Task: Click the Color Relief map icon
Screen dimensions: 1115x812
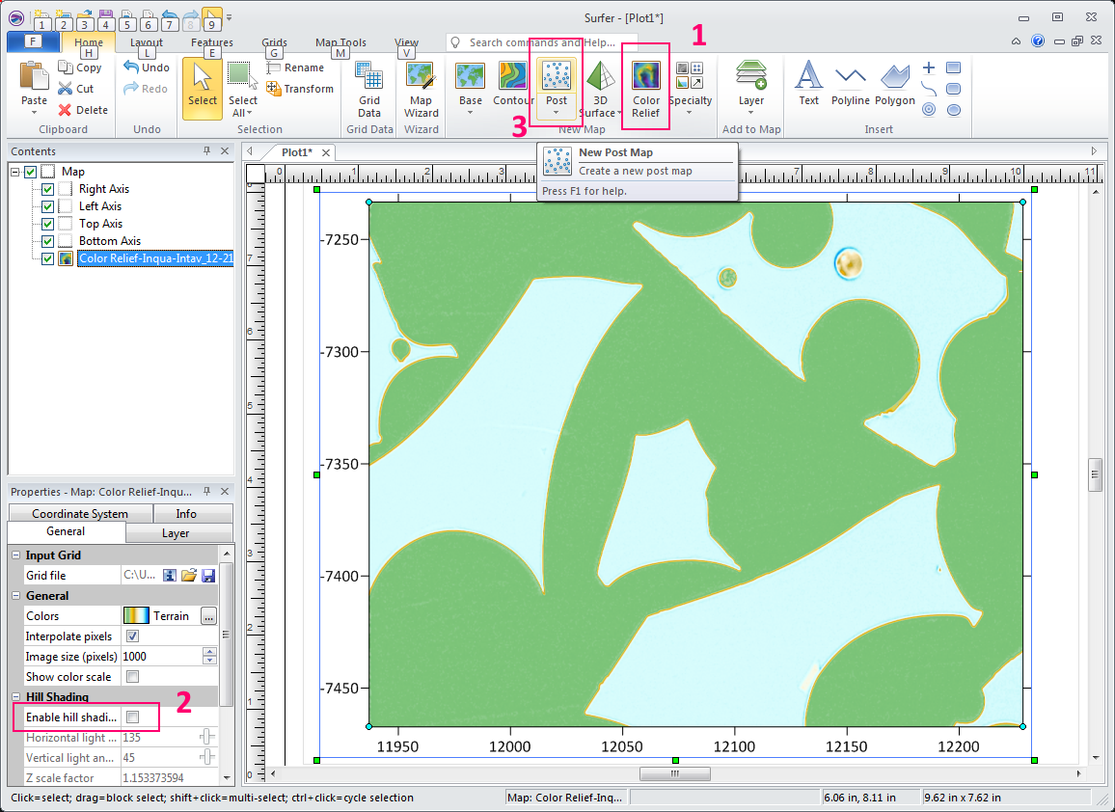Action: pyautogui.click(x=645, y=77)
